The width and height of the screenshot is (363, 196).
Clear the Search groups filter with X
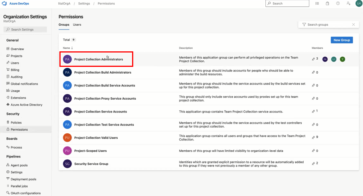pos(354,25)
